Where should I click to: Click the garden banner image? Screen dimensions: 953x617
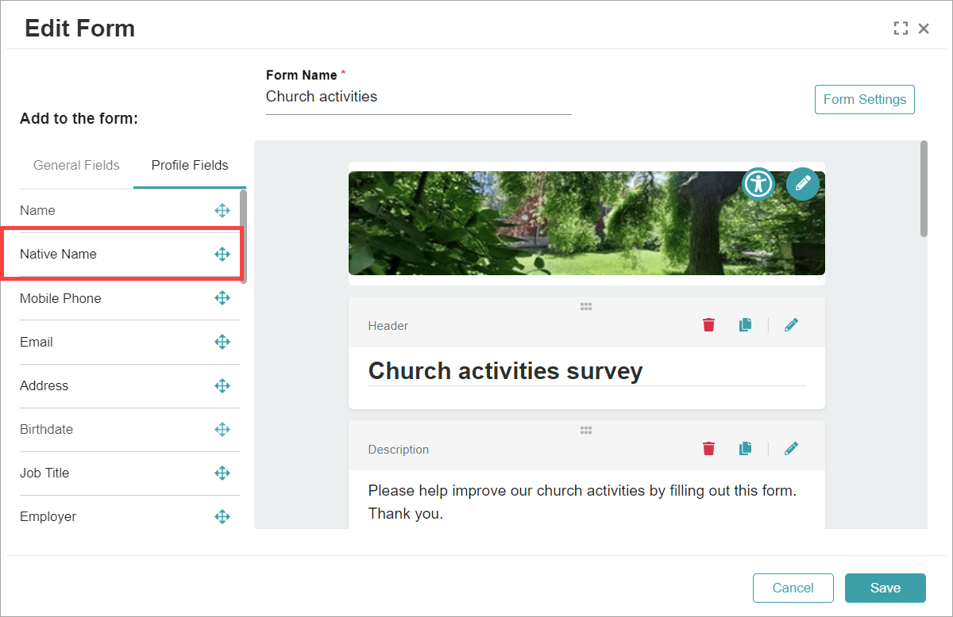click(x=586, y=224)
